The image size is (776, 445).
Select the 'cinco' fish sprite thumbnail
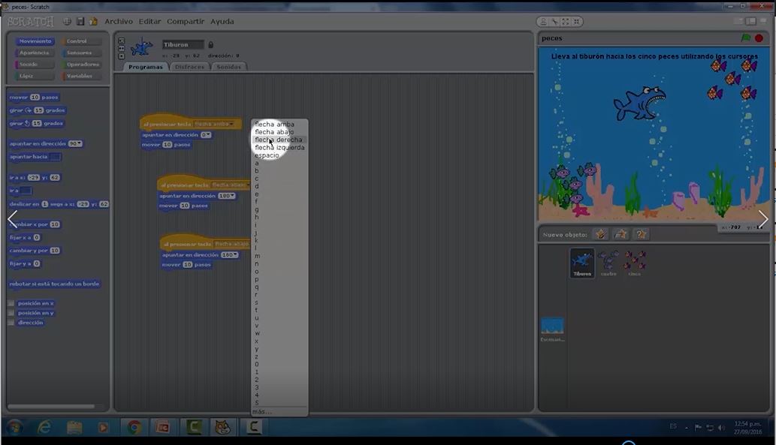click(635, 263)
